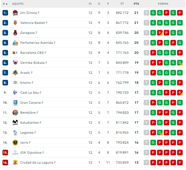Image resolution: width=186 pixels, height=170 pixels.
Task: Click the Ciudad de La Laguna F logo
Action: click(x=15, y=163)
